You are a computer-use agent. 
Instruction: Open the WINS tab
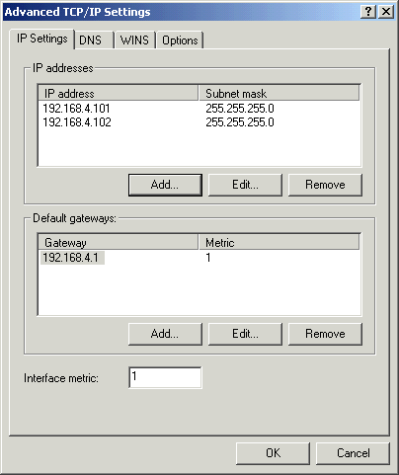(135, 40)
